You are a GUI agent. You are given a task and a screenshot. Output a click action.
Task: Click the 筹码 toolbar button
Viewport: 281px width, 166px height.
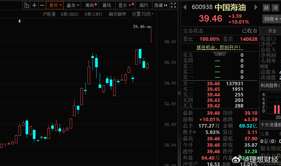pyautogui.click(x=90, y=5)
